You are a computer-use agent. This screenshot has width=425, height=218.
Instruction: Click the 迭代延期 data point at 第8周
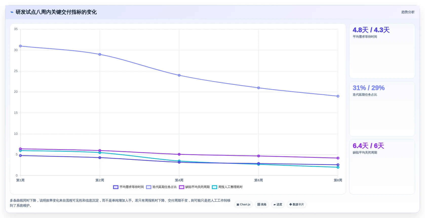click(338, 96)
